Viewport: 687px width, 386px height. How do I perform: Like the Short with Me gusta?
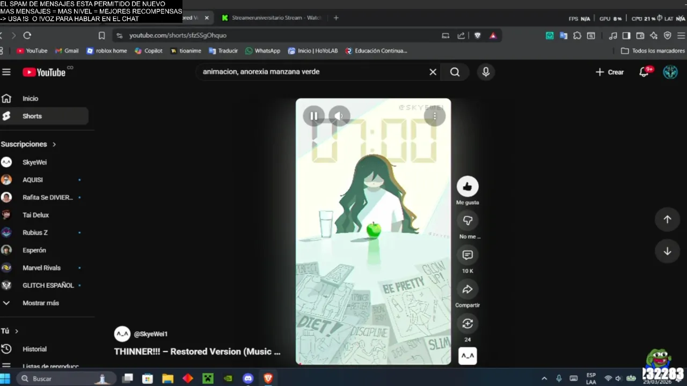click(467, 187)
